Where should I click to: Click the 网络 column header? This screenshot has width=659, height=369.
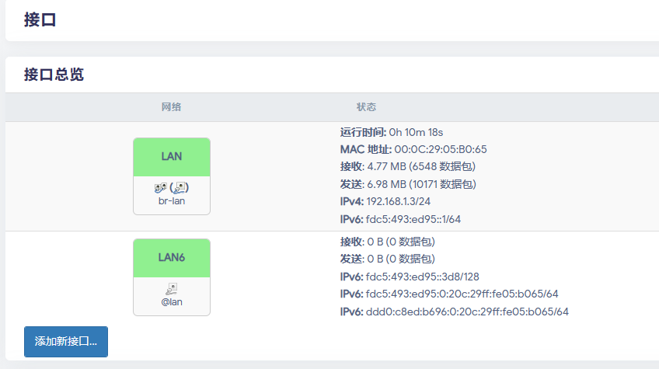click(172, 106)
